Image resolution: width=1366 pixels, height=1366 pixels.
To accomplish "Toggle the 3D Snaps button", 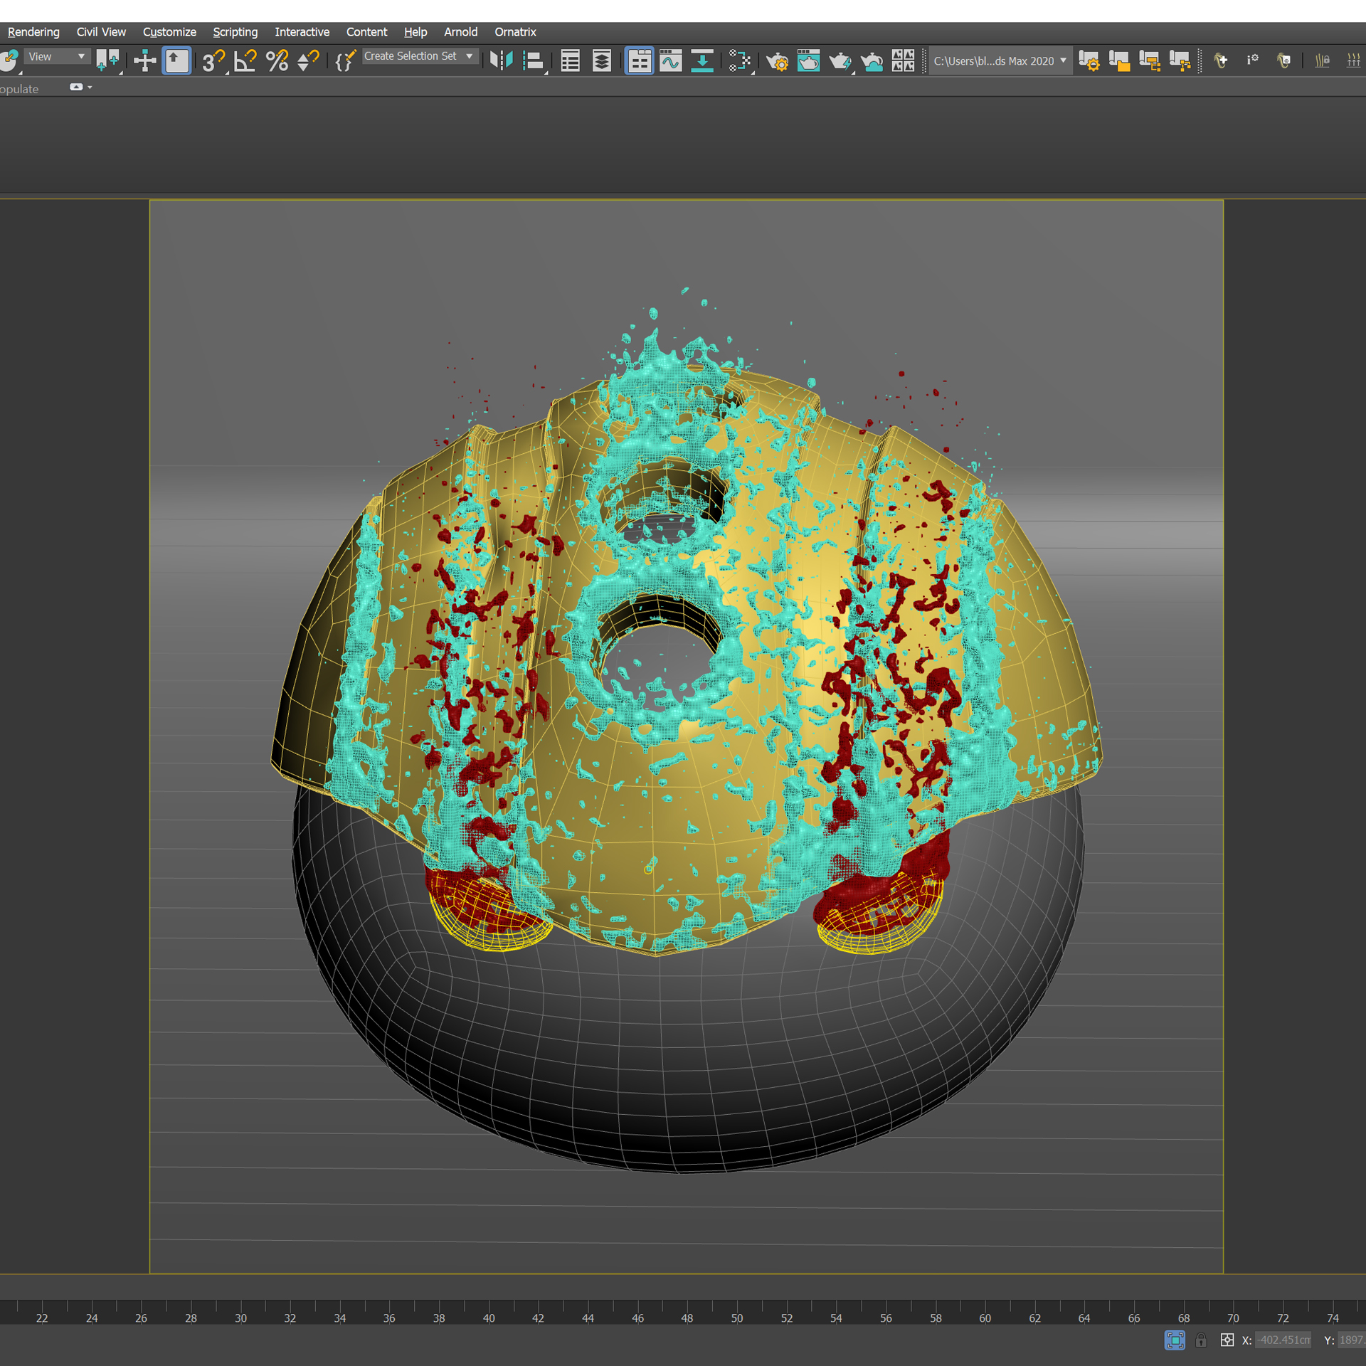I will point(212,61).
